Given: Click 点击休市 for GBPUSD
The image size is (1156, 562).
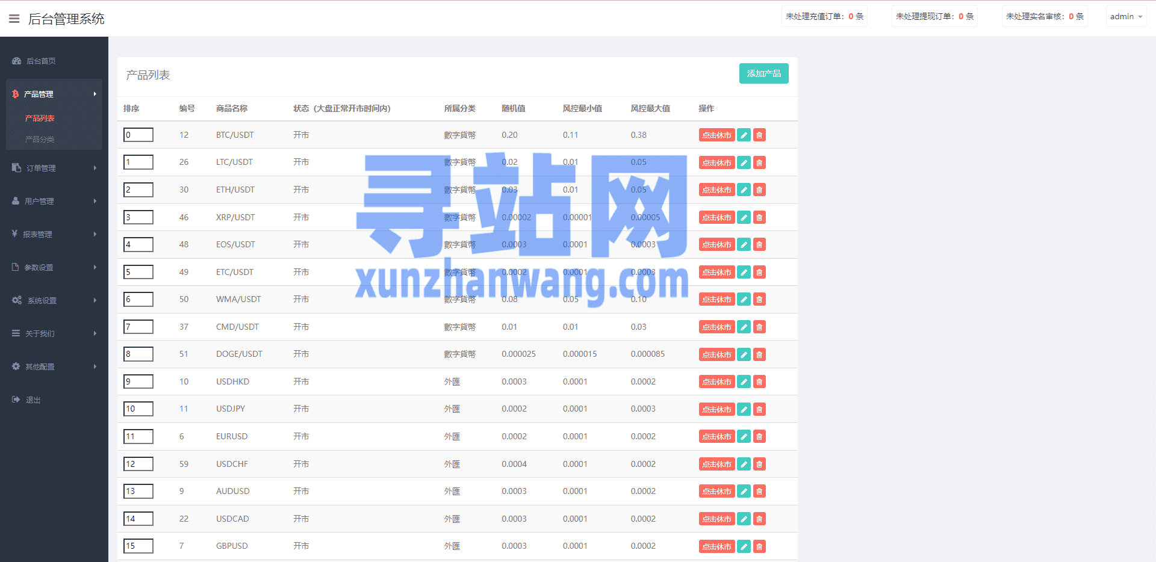Looking at the screenshot, I should point(716,546).
